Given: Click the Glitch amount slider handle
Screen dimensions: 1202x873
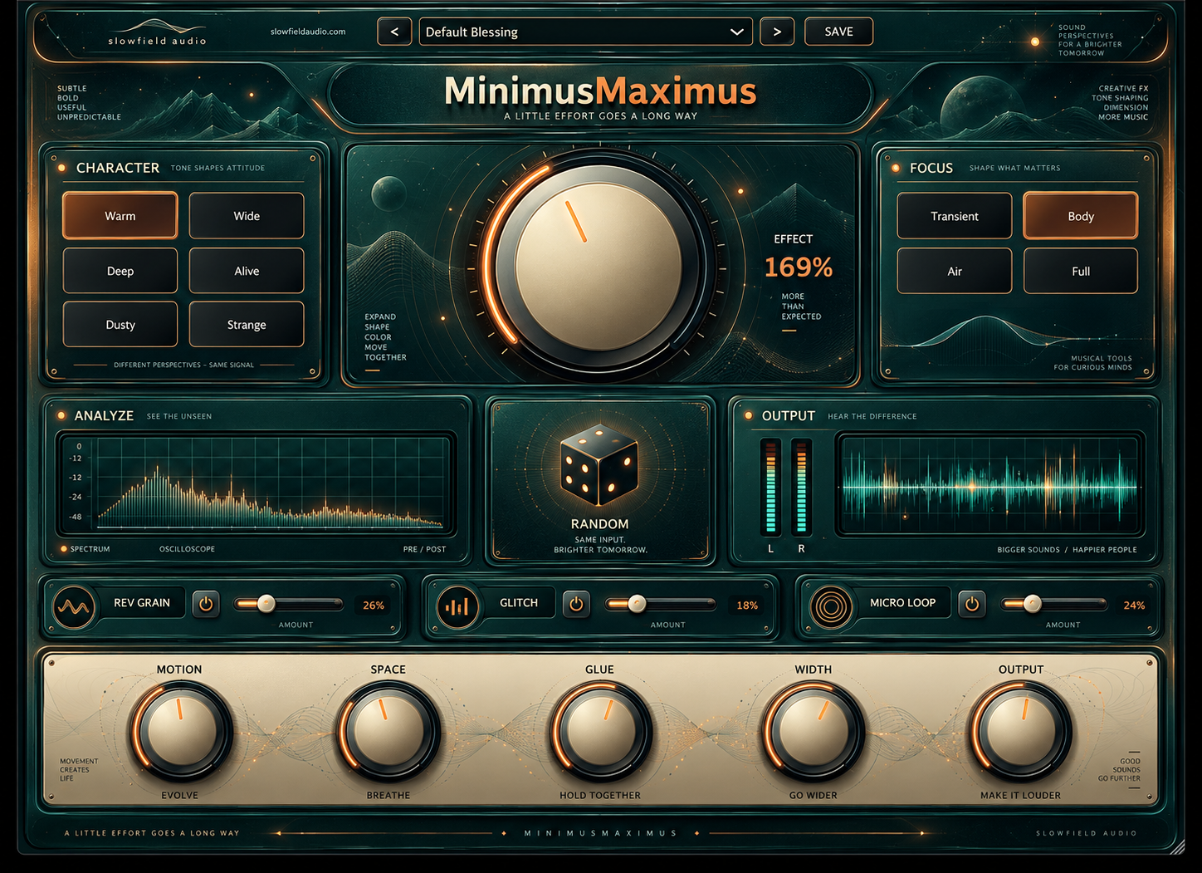Looking at the screenshot, I should coord(637,604).
